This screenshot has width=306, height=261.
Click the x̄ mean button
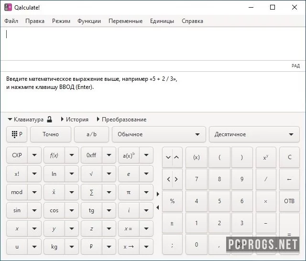click(54, 192)
